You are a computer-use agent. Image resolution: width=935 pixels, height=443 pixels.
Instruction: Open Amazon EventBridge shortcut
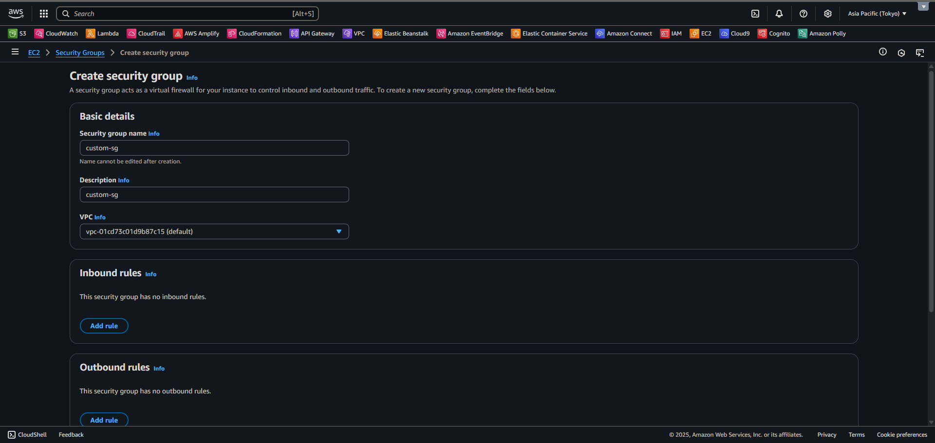(x=470, y=34)
